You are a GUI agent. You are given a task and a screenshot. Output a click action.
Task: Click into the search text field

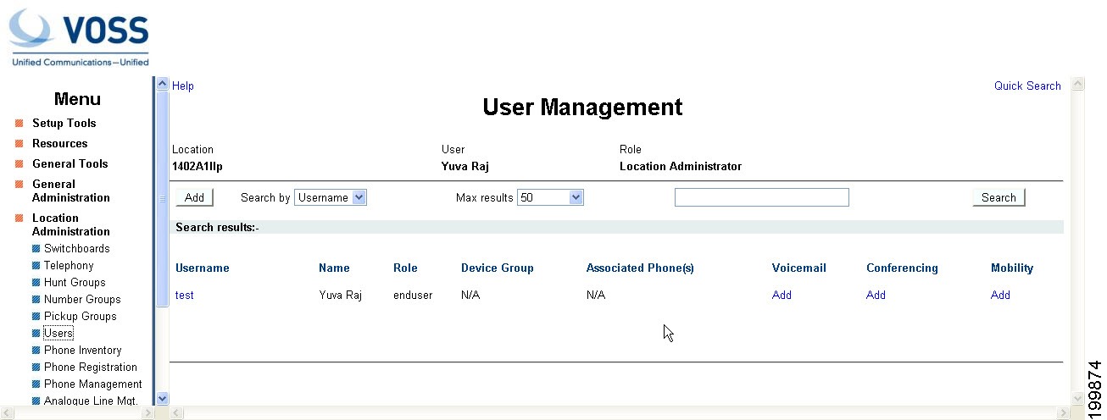(762, 197)
